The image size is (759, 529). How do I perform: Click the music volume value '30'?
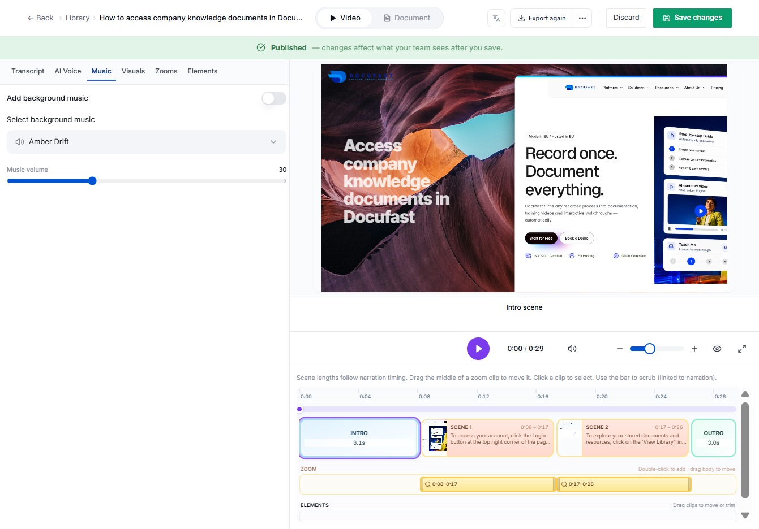click(x=282, y=170)
